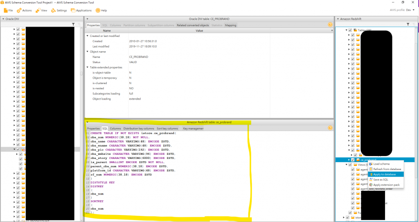Toggle the ce_probrand checkbox in Redshift tree

[353, 160]
